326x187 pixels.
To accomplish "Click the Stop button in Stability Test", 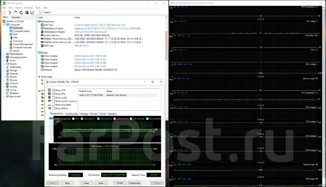I will pos(67,183).
